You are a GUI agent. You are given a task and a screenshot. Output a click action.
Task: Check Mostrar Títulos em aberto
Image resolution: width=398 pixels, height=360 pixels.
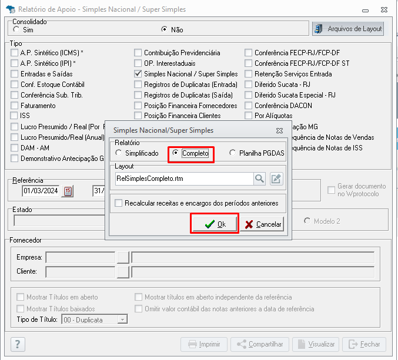tap(21, 297)
